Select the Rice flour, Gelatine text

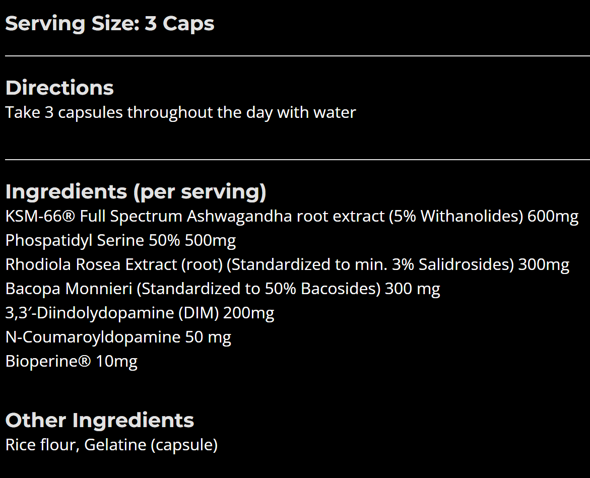[111, 445]
